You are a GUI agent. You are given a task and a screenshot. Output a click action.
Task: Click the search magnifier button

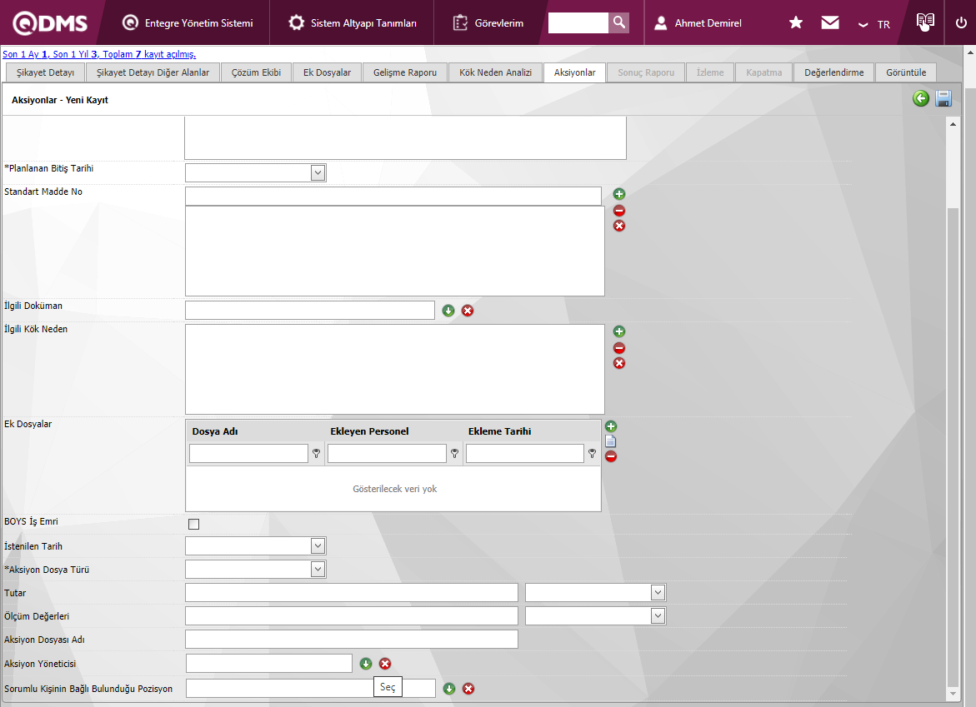point(618,22)
